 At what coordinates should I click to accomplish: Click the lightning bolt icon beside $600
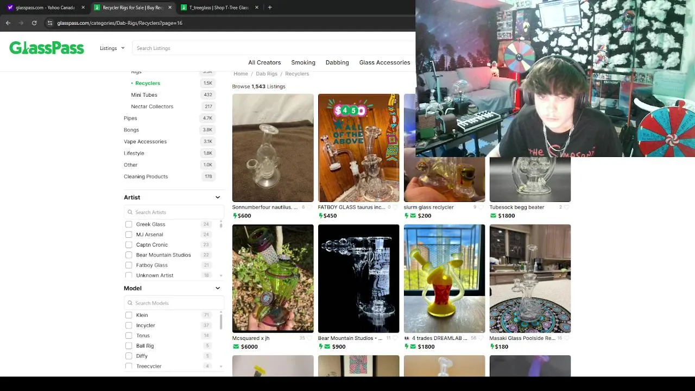(x=235, y=216)
